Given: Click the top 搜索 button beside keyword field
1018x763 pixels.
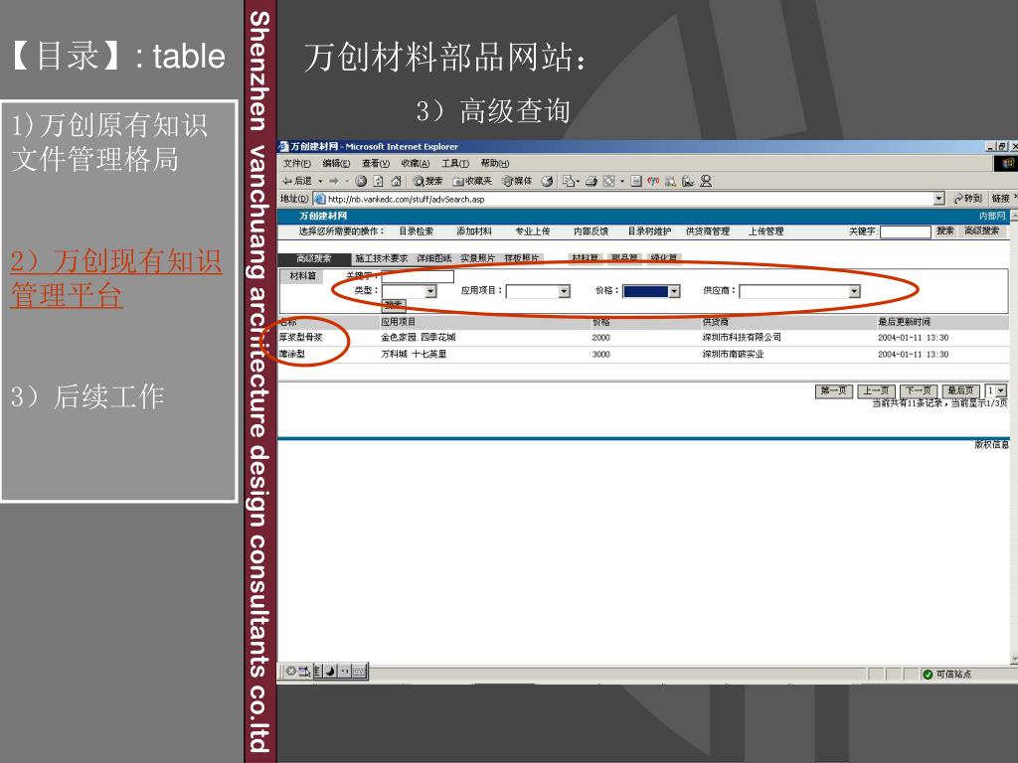Looking at the screenshot, I should click(944, 230).
